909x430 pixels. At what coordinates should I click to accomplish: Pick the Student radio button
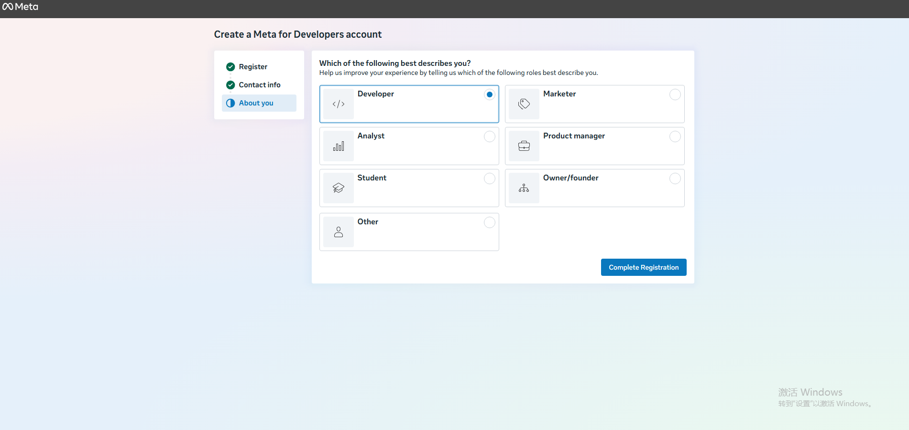coord(489,178)
